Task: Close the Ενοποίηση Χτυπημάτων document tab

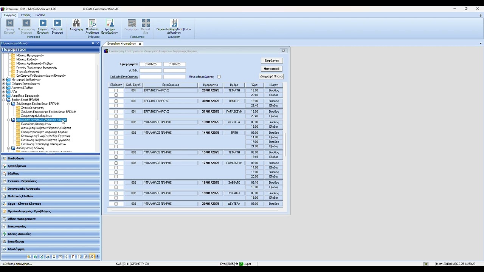Action: (x=140, y=44)
